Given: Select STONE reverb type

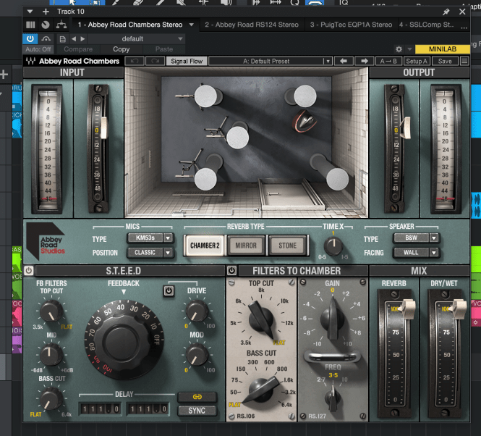Looking at the screenshot, I should [x=287, y=246].
